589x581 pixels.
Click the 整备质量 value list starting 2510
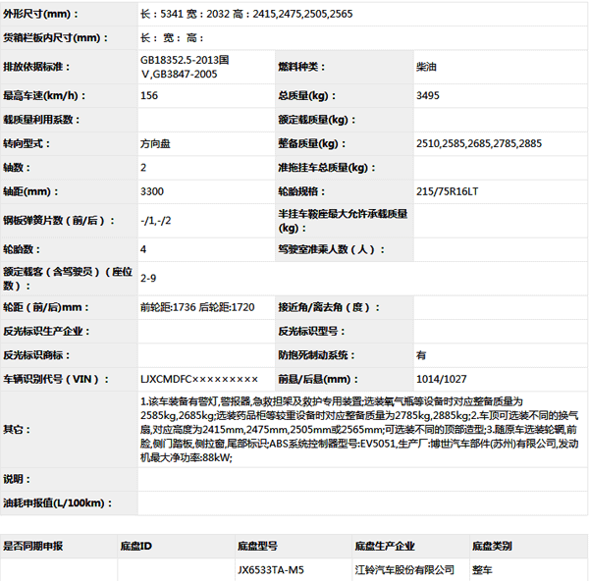(x=478, y=143)
